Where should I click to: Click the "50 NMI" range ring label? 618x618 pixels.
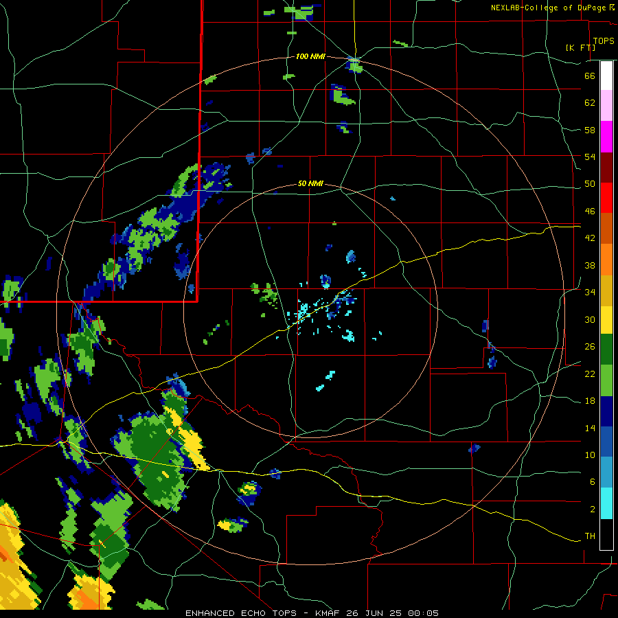coord(310,183)
